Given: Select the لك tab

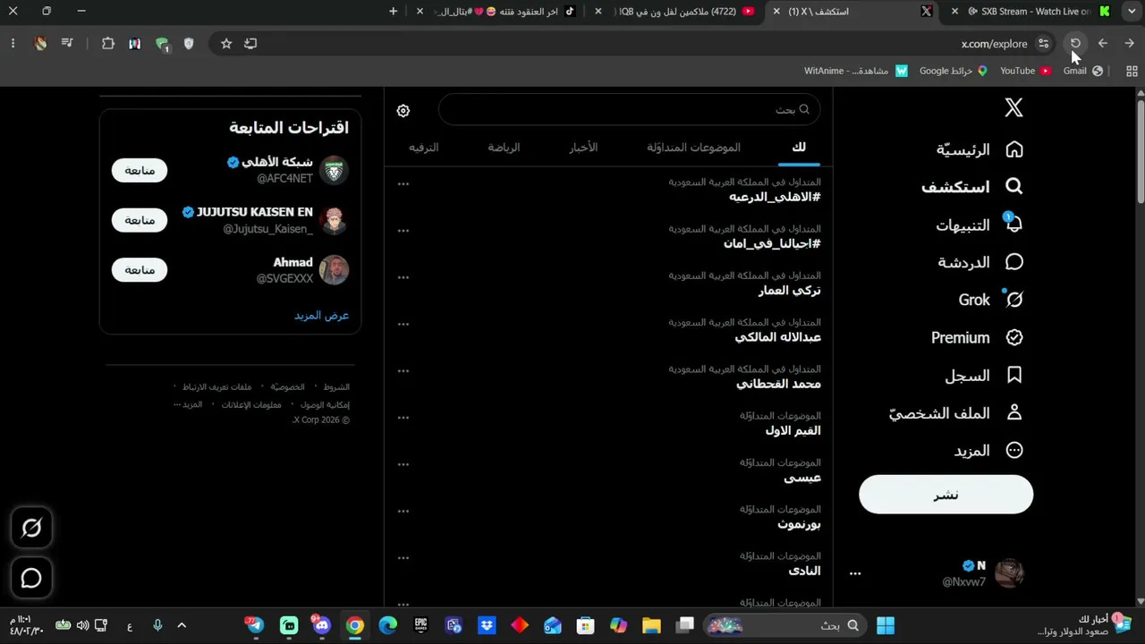Looking at the screenshot, I should [799, 148].
